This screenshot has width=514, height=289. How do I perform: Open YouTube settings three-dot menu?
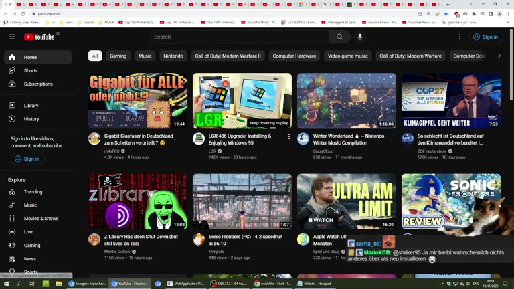(x=459, y=37)
